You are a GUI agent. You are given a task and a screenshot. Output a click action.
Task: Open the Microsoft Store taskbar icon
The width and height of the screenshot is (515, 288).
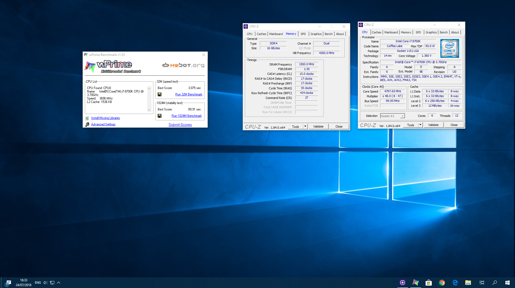point(429,283)
